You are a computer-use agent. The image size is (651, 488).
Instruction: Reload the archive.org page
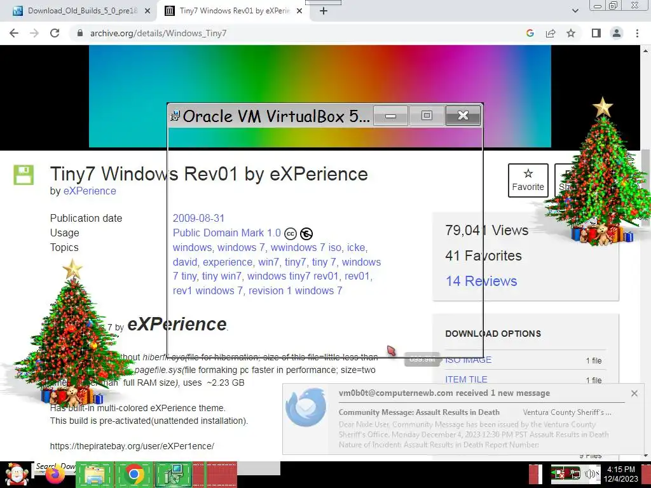click(55, 33)
